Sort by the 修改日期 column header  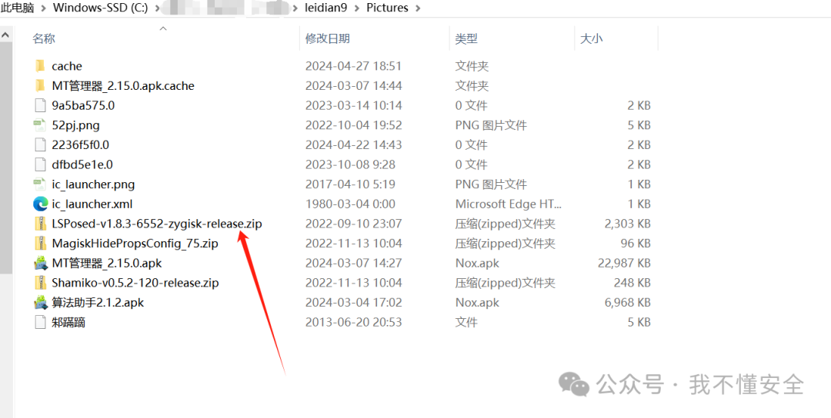[327, 38]
